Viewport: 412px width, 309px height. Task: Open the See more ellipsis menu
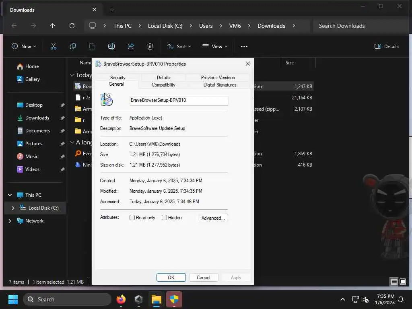click(244, 47)
